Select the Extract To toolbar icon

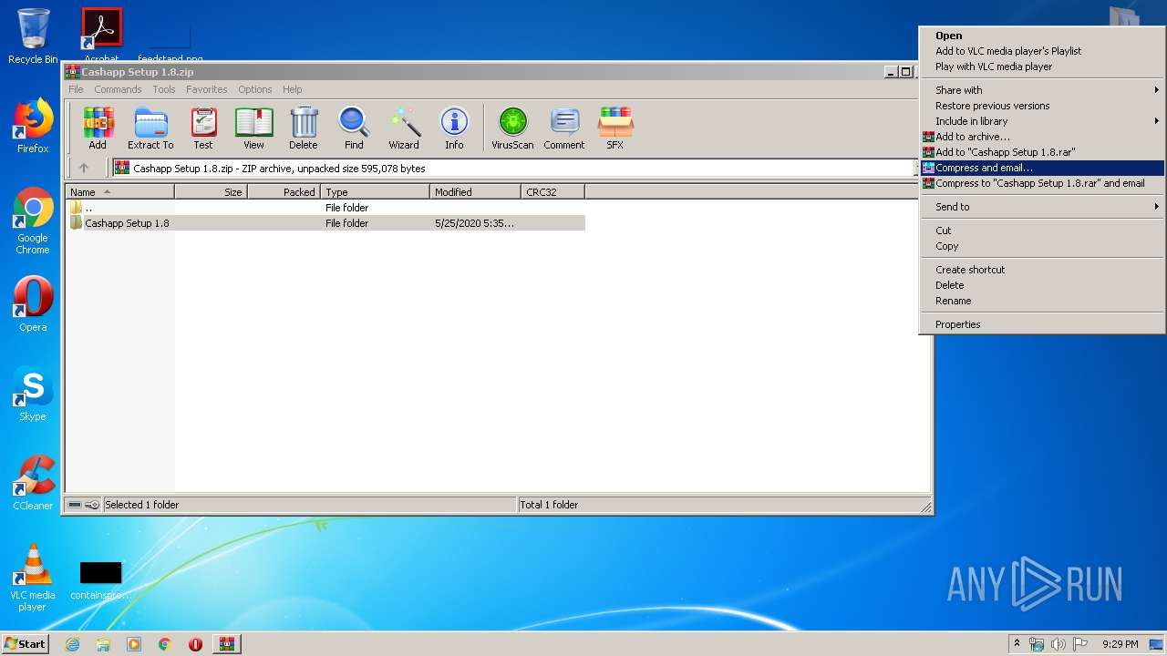[x=150, y=128]
